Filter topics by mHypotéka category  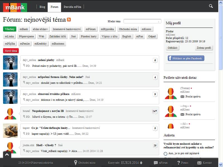point(107,29)
